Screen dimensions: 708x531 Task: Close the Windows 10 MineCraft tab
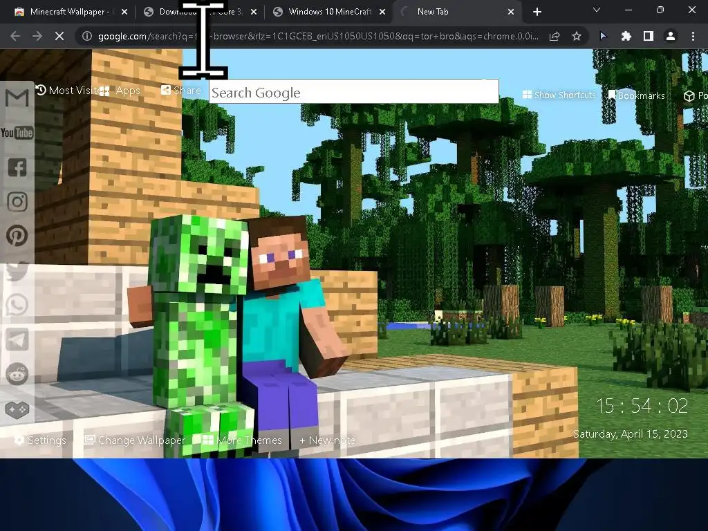pos(382,12)
